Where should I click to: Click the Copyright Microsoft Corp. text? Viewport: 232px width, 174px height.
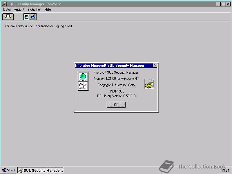click(117, 85)
